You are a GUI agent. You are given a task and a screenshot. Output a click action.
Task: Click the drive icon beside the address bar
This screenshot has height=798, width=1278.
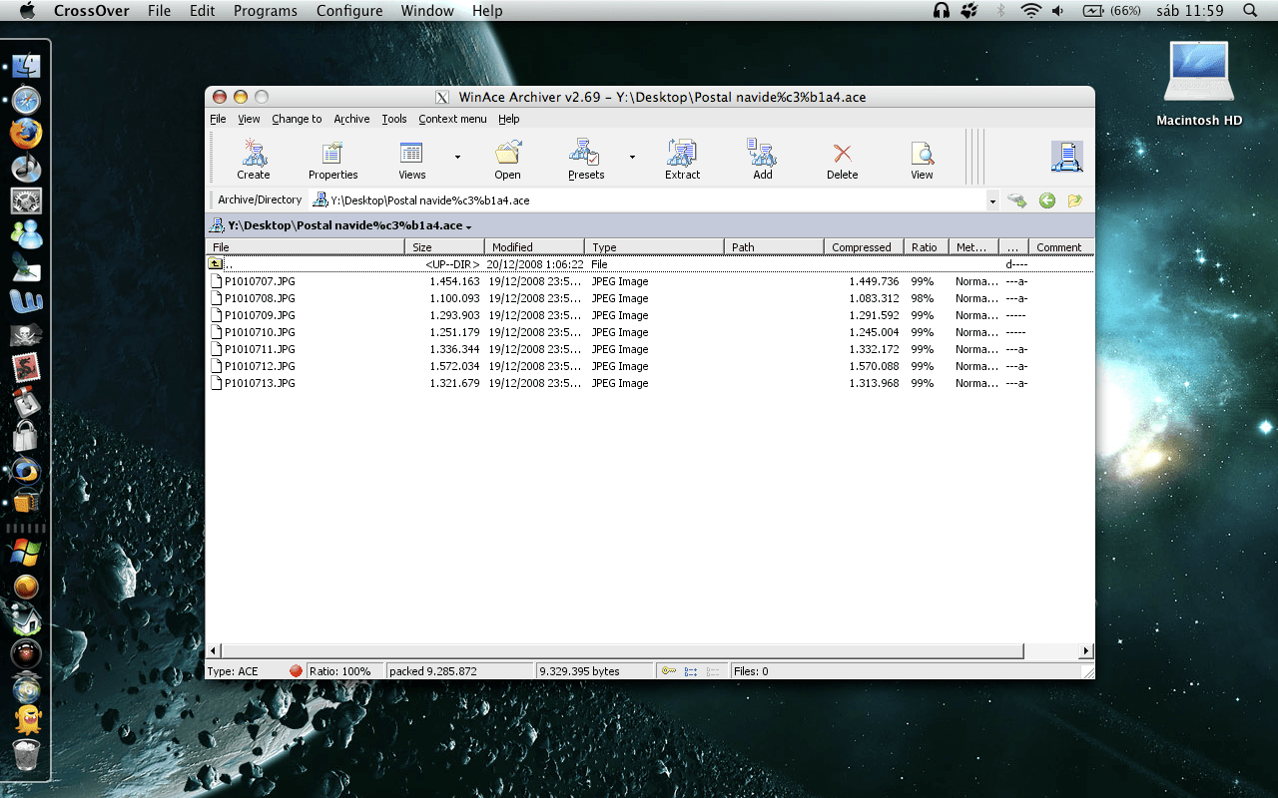1017,200
